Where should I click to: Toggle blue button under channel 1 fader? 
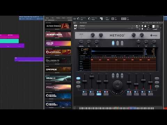coord(83,92)
